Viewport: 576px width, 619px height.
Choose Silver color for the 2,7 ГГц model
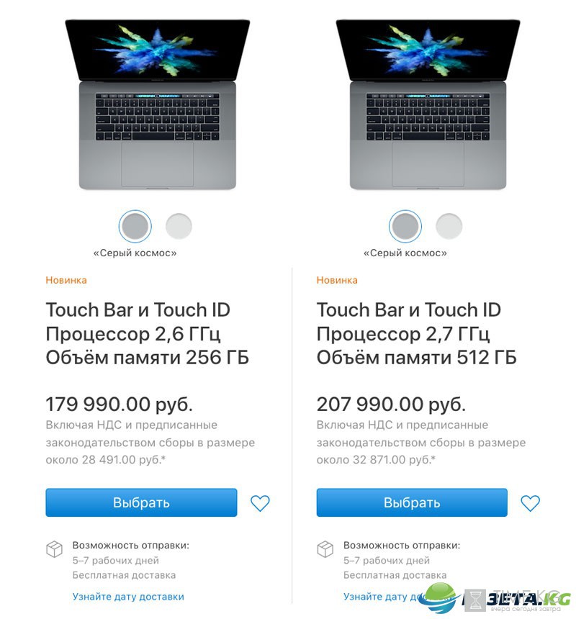[449, 226]
